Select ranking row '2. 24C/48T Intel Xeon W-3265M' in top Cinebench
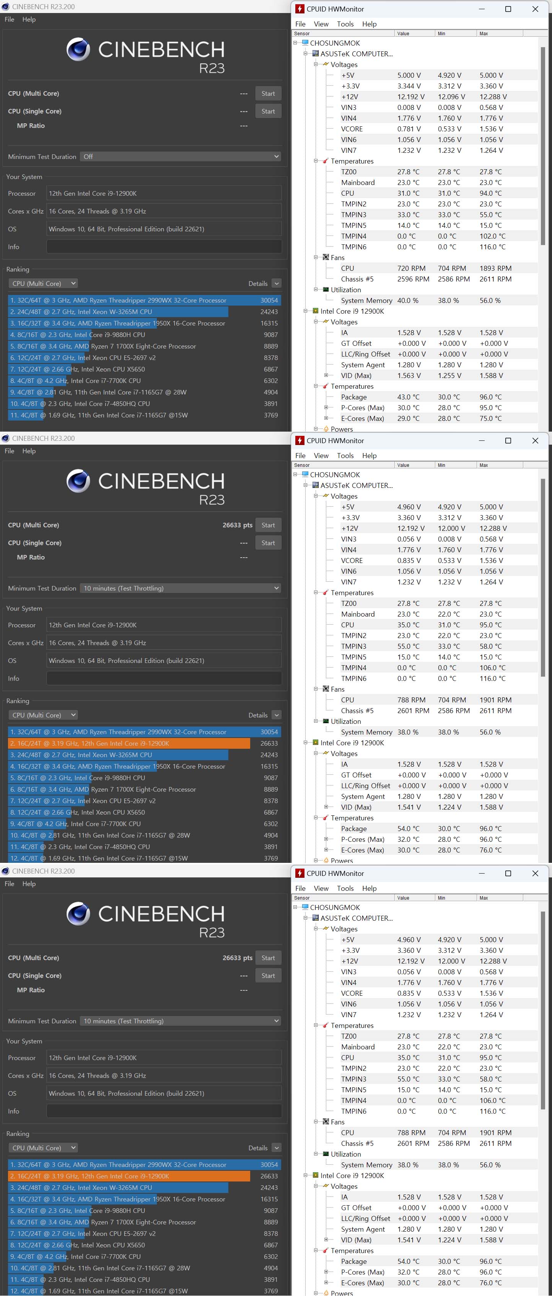Viewport: 552px width, 1296px height. tap(144, 311)
